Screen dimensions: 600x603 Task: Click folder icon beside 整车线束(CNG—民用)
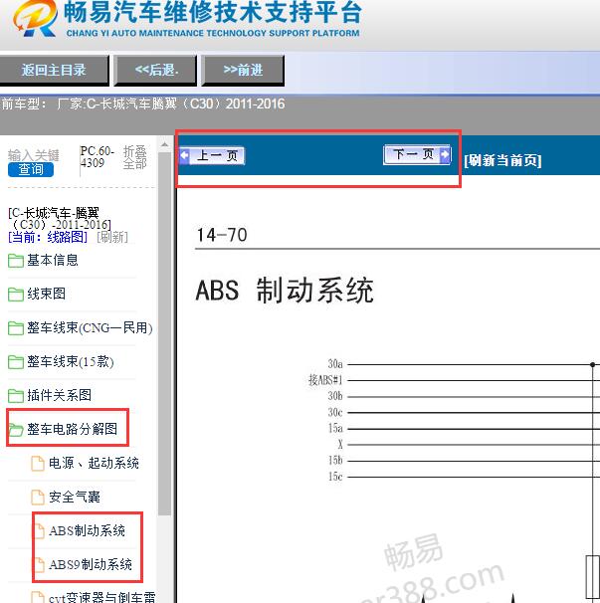click(x=16, y=328)
